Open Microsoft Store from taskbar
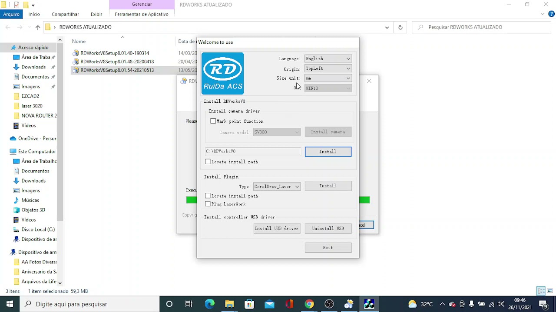 (249, 304)
